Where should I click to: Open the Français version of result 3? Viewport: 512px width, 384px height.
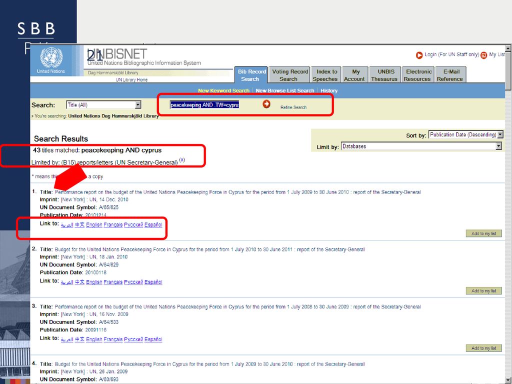113,339
